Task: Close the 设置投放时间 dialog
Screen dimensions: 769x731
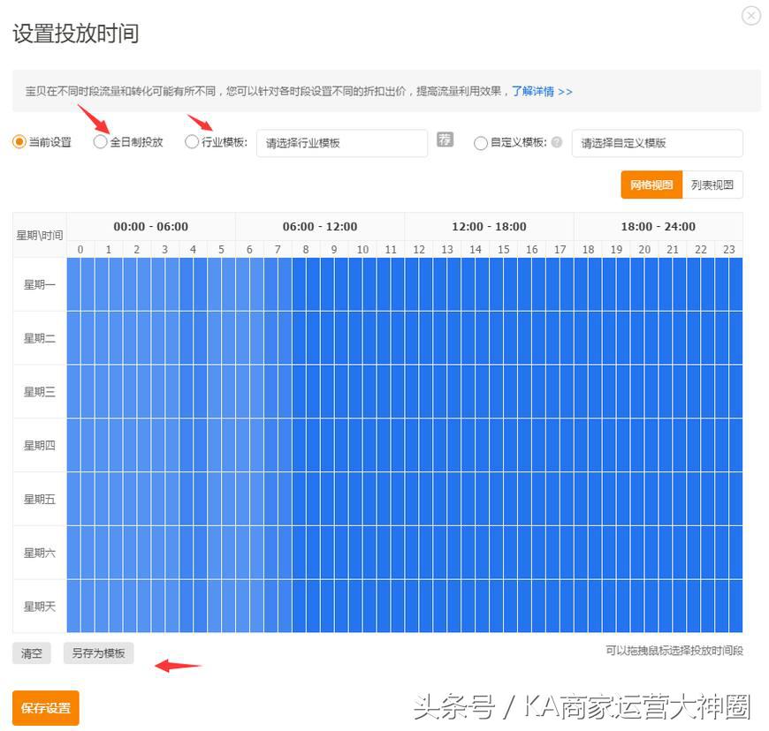Action: point(750,15)
